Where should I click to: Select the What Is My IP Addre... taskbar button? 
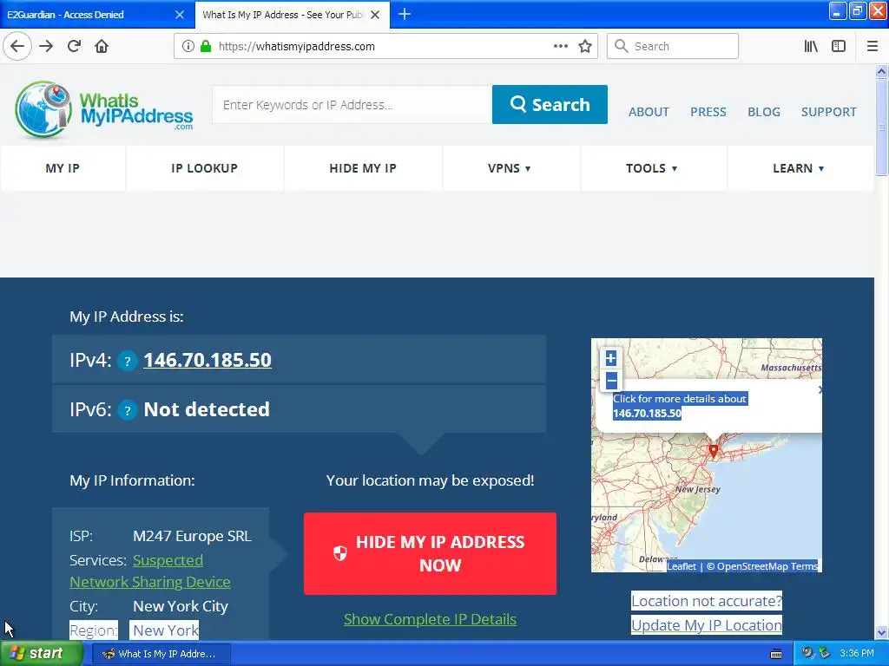pyautogui.click(x=161, y=654)
